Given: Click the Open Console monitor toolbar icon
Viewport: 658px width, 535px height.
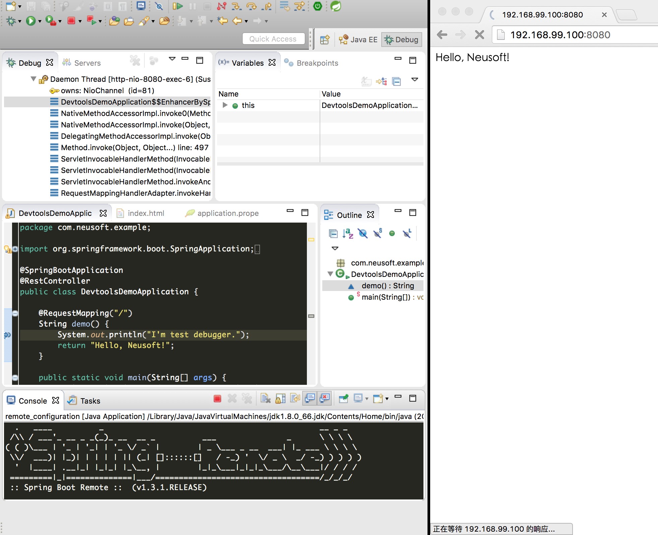Looking at the screenshot, I should point(141,6).
